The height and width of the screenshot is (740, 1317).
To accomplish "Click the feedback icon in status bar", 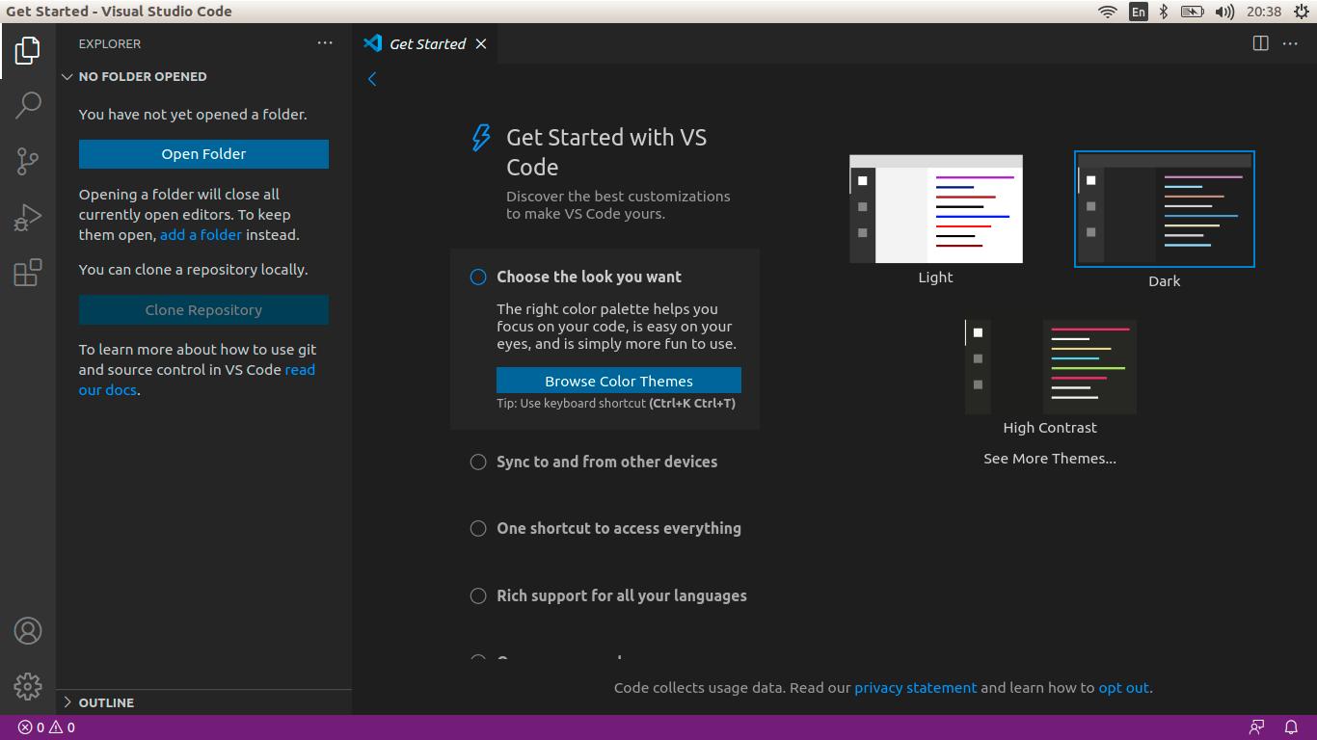I will pyautogui.click(x=1257, y=727).
